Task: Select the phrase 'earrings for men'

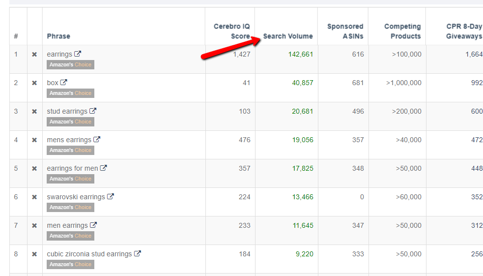Action: [x=72, y=168]
